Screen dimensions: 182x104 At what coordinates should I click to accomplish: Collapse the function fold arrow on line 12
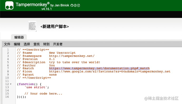pos(11,84)
